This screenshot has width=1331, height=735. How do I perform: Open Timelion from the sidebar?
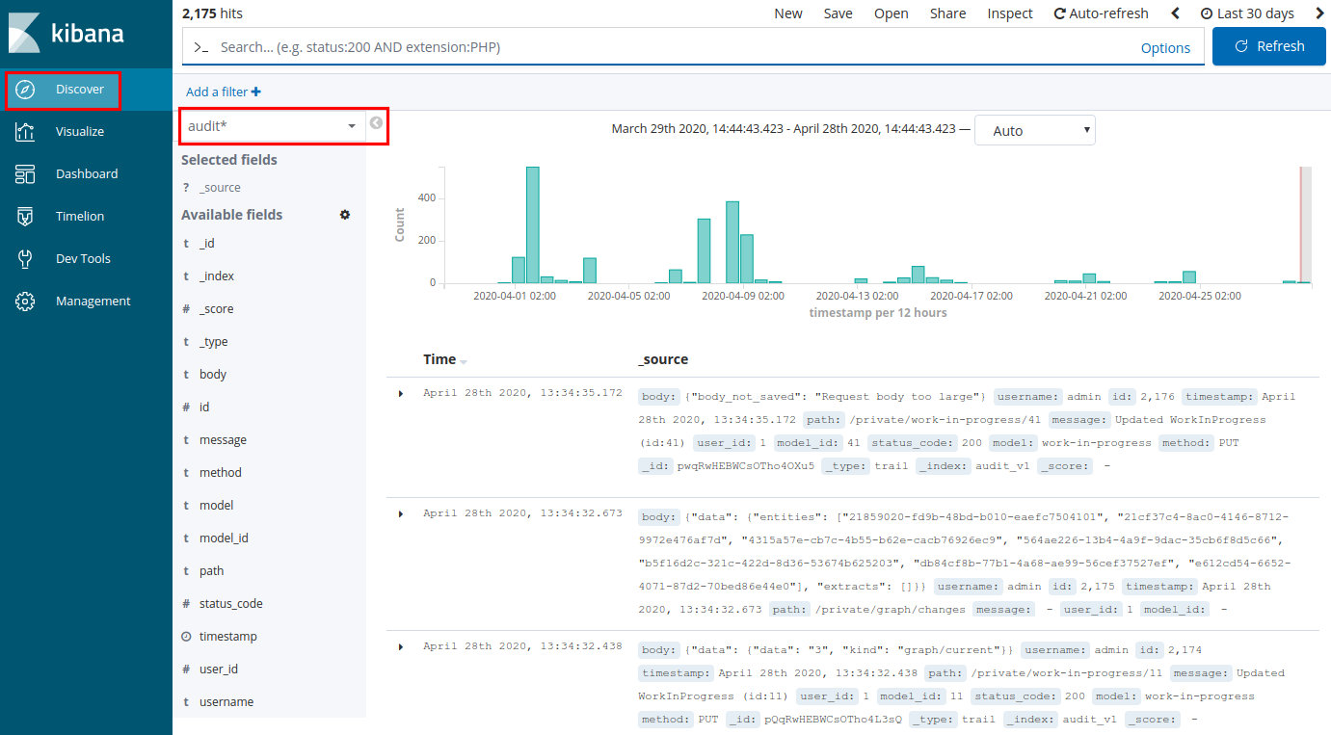(x=26, y=217)
